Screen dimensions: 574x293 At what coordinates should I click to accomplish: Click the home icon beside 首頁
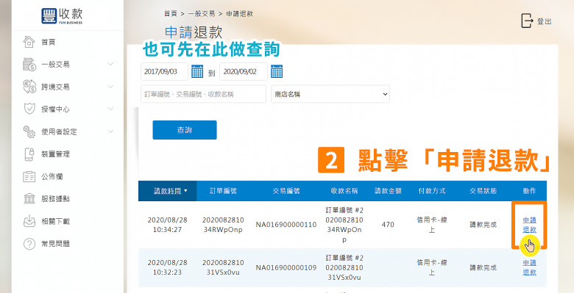pyautogui.click(x=29, y=42)
